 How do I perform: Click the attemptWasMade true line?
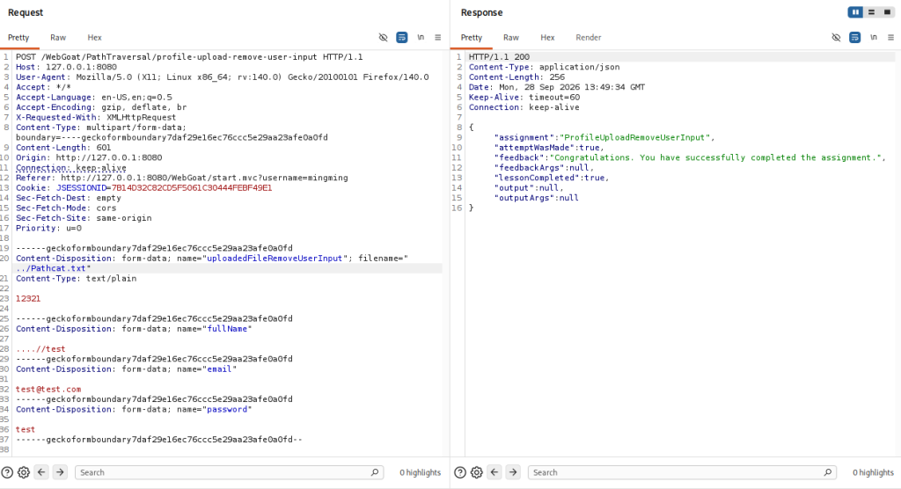coord(549,148)
